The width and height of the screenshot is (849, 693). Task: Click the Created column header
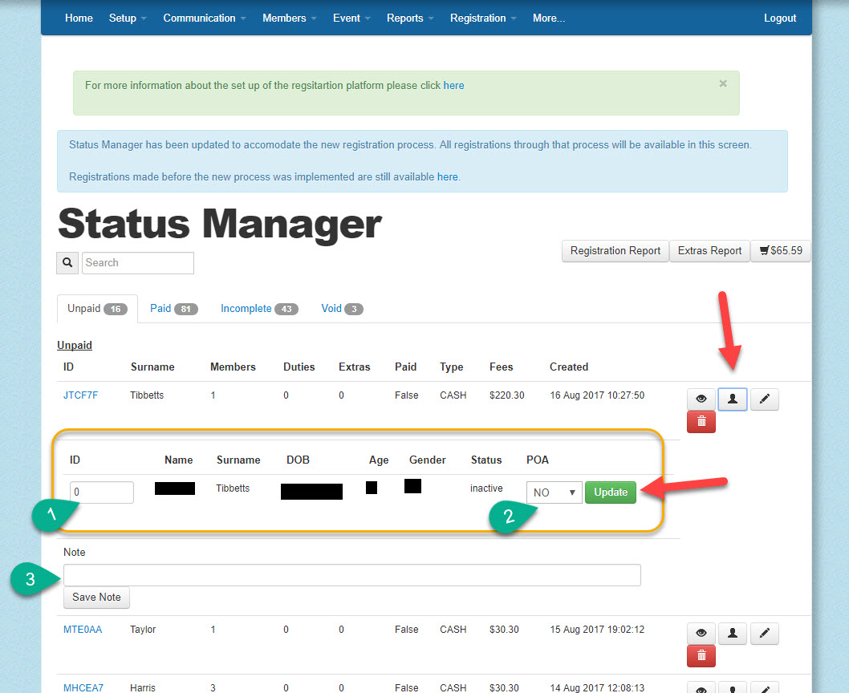click(568, 367)
